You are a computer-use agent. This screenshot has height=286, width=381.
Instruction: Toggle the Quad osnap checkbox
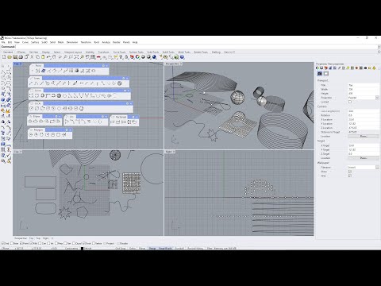click(x=74, y=243)
